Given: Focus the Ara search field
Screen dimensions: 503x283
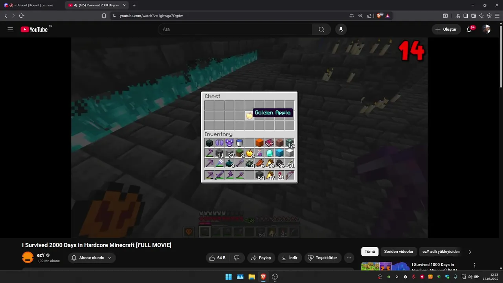Looking at the screenshot, I should pos(235,29).
